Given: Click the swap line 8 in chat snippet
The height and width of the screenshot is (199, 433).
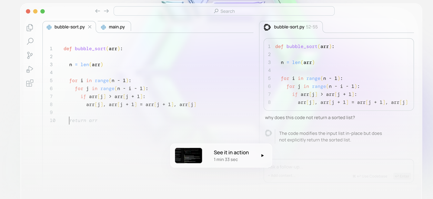Looking at the screenshot, I should [x=352, y=103].
